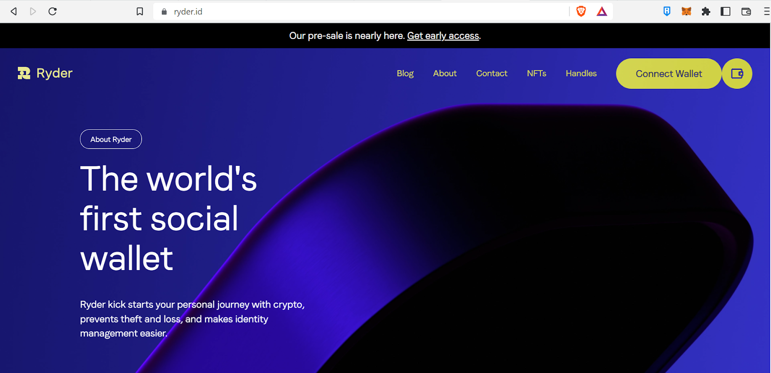
Task: Click the Ryder logo in the header
Action: (x=45, y=73)
